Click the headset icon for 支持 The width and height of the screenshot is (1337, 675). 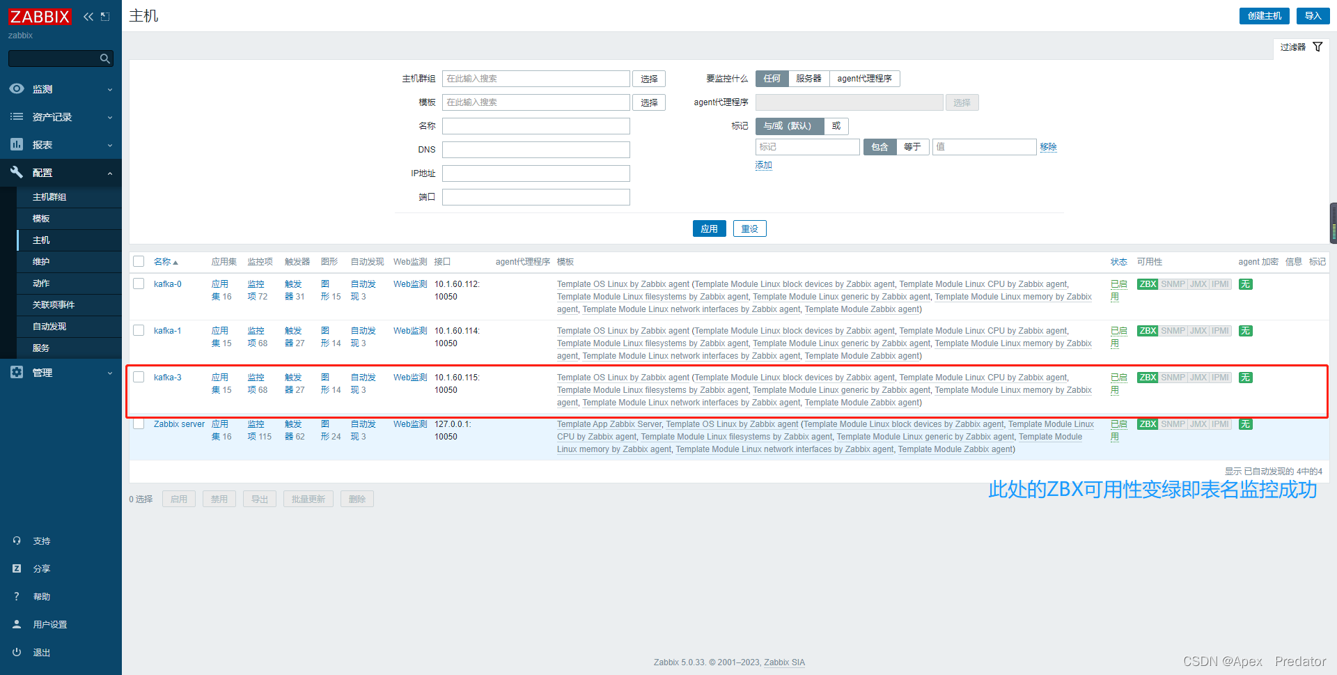[17, 541]
